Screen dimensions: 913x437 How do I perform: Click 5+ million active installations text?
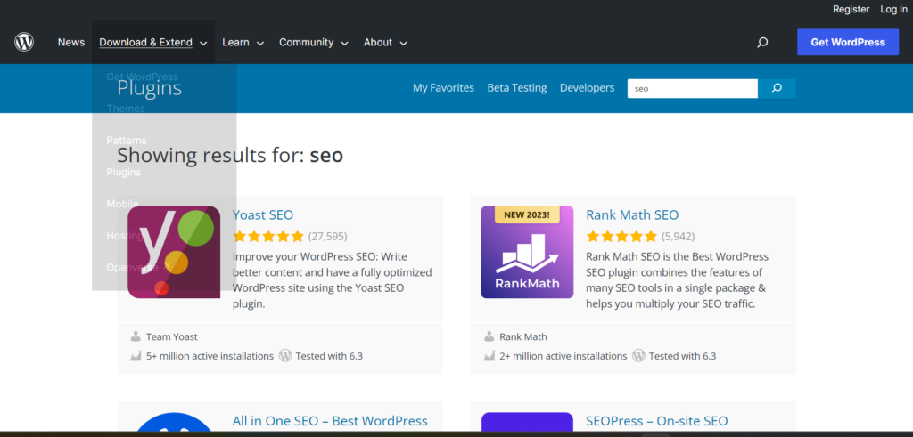tap(210, 356)
